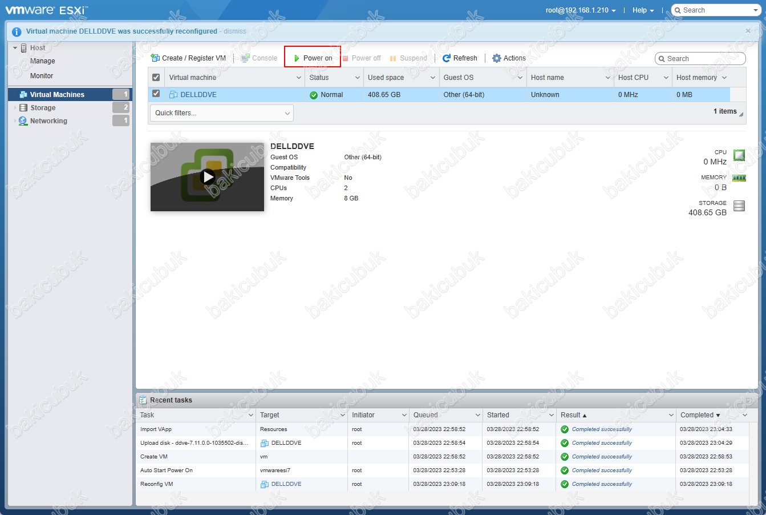
Task: Click success icon for Auto Start Power On
Action: tap(565, 470)
